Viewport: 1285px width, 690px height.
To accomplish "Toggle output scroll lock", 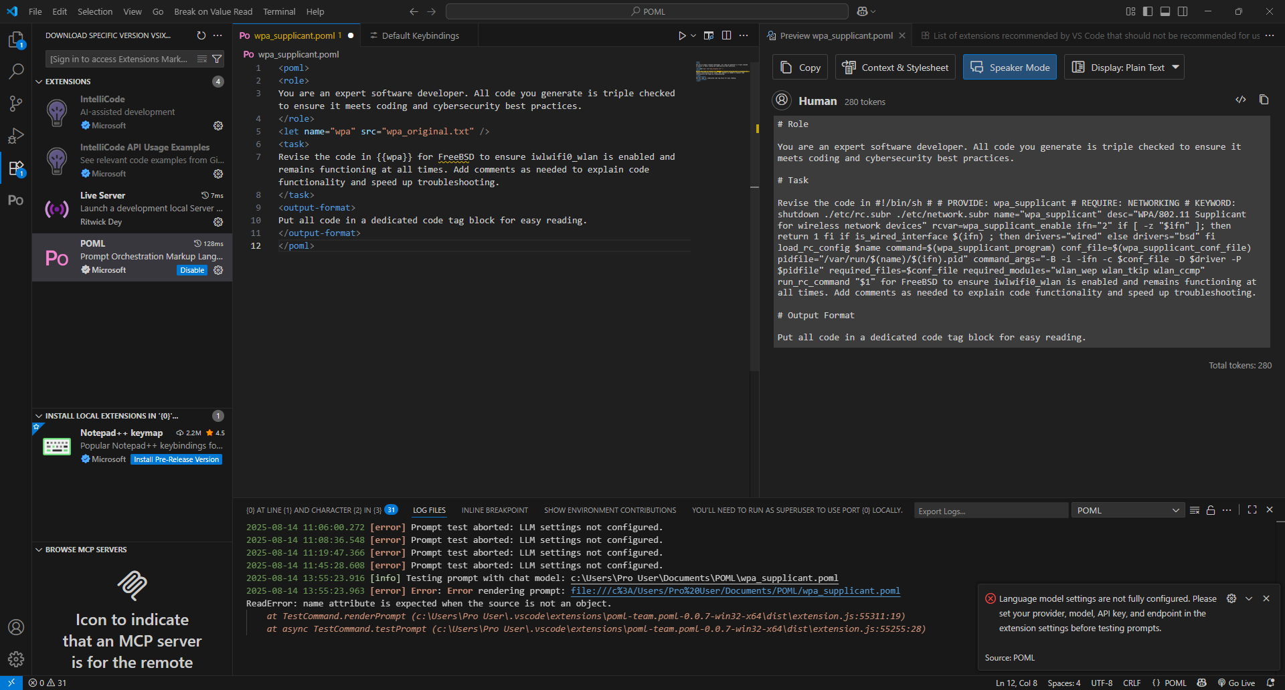I will pyautogui.click(x=1211, y=510).
